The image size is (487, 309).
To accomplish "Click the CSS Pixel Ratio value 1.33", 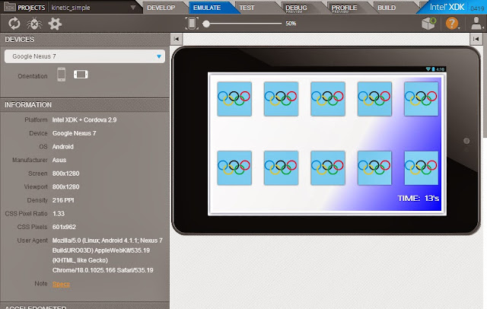I will tap(59, 214).
